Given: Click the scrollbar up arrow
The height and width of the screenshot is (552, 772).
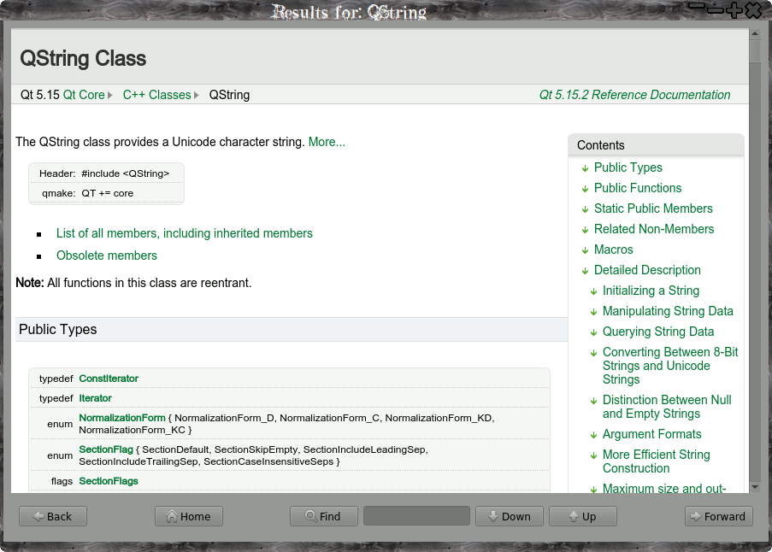Looking at the screenshot, I should click(754, 33).
